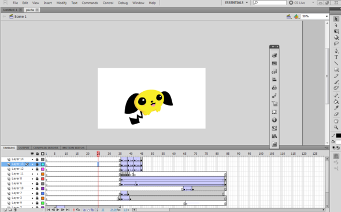Expand the floating icon panel
The width and height of the screenshot is (341, 212).
(x=274, y=47)
